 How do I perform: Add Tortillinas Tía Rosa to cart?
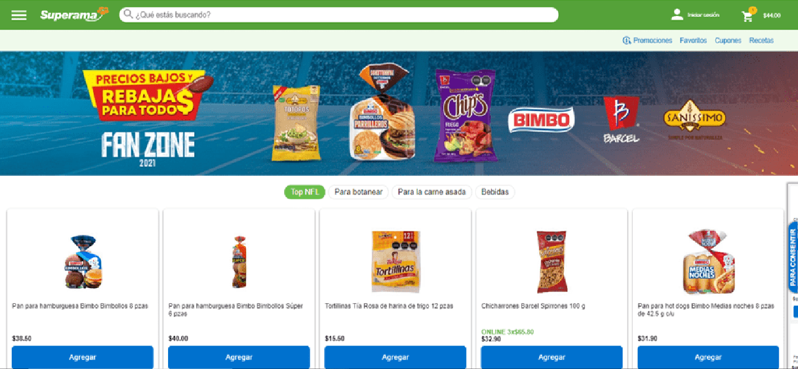pos(395,357)
